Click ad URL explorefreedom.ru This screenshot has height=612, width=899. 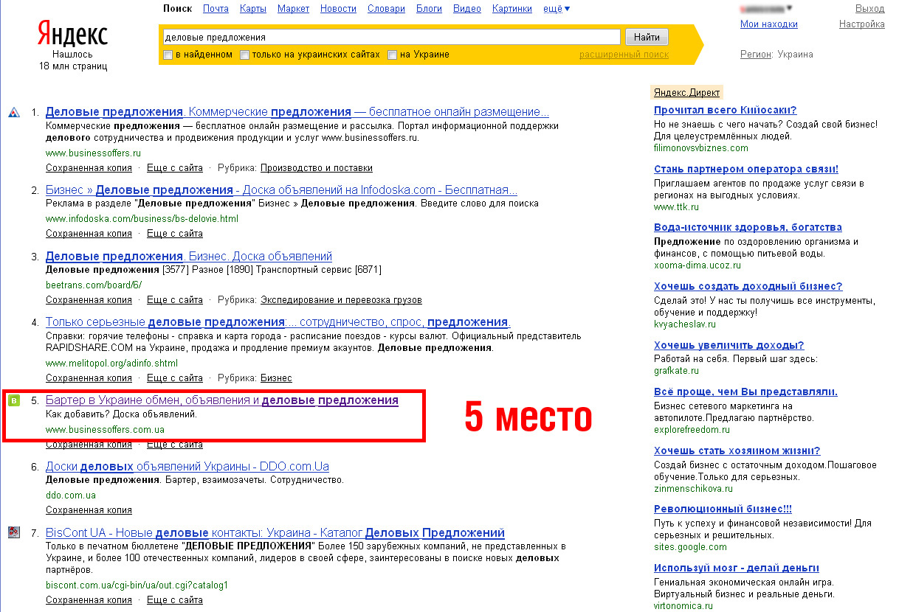(x=691, y=429)
